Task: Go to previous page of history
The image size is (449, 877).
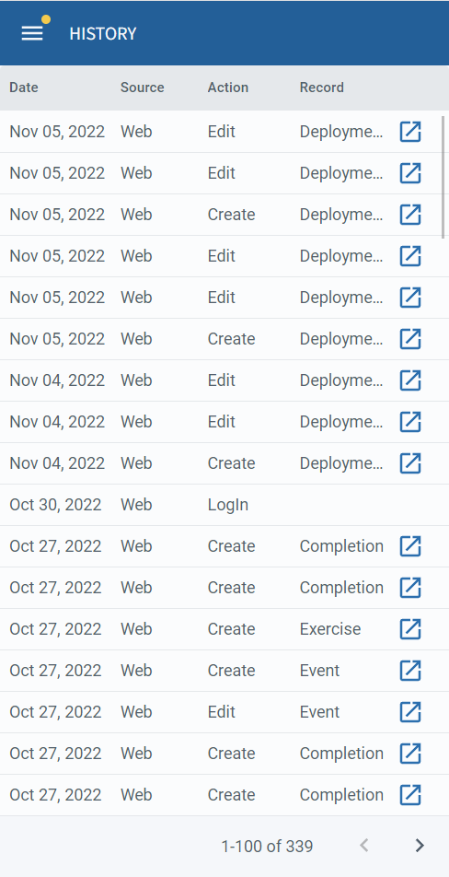Action: pos(364,846)
